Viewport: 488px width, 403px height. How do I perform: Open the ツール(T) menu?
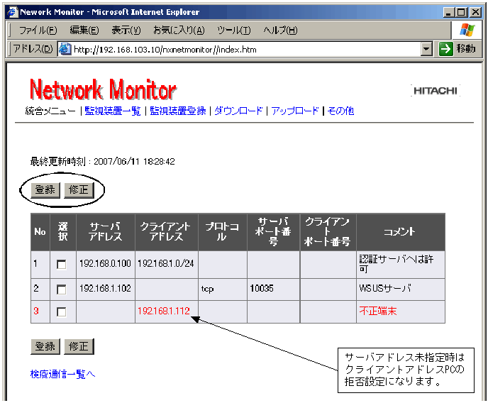click(x=234, y=31)
